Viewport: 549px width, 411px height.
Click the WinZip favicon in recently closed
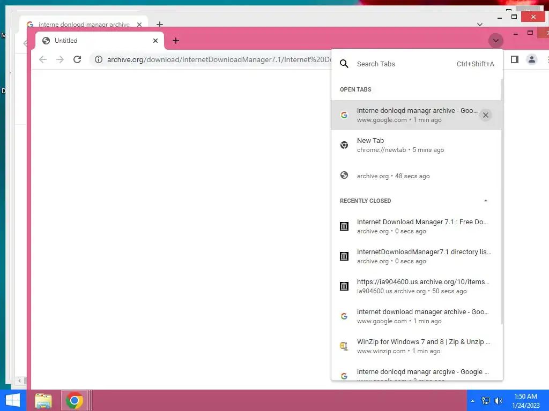[344, 346]
